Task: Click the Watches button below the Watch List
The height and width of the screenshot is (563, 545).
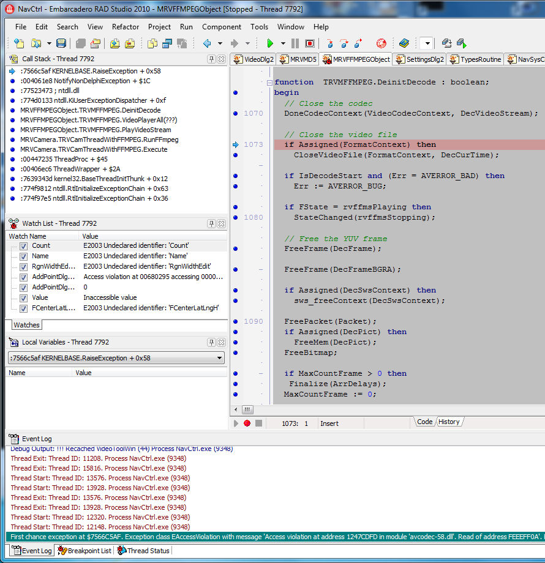Action: [26, 325]
